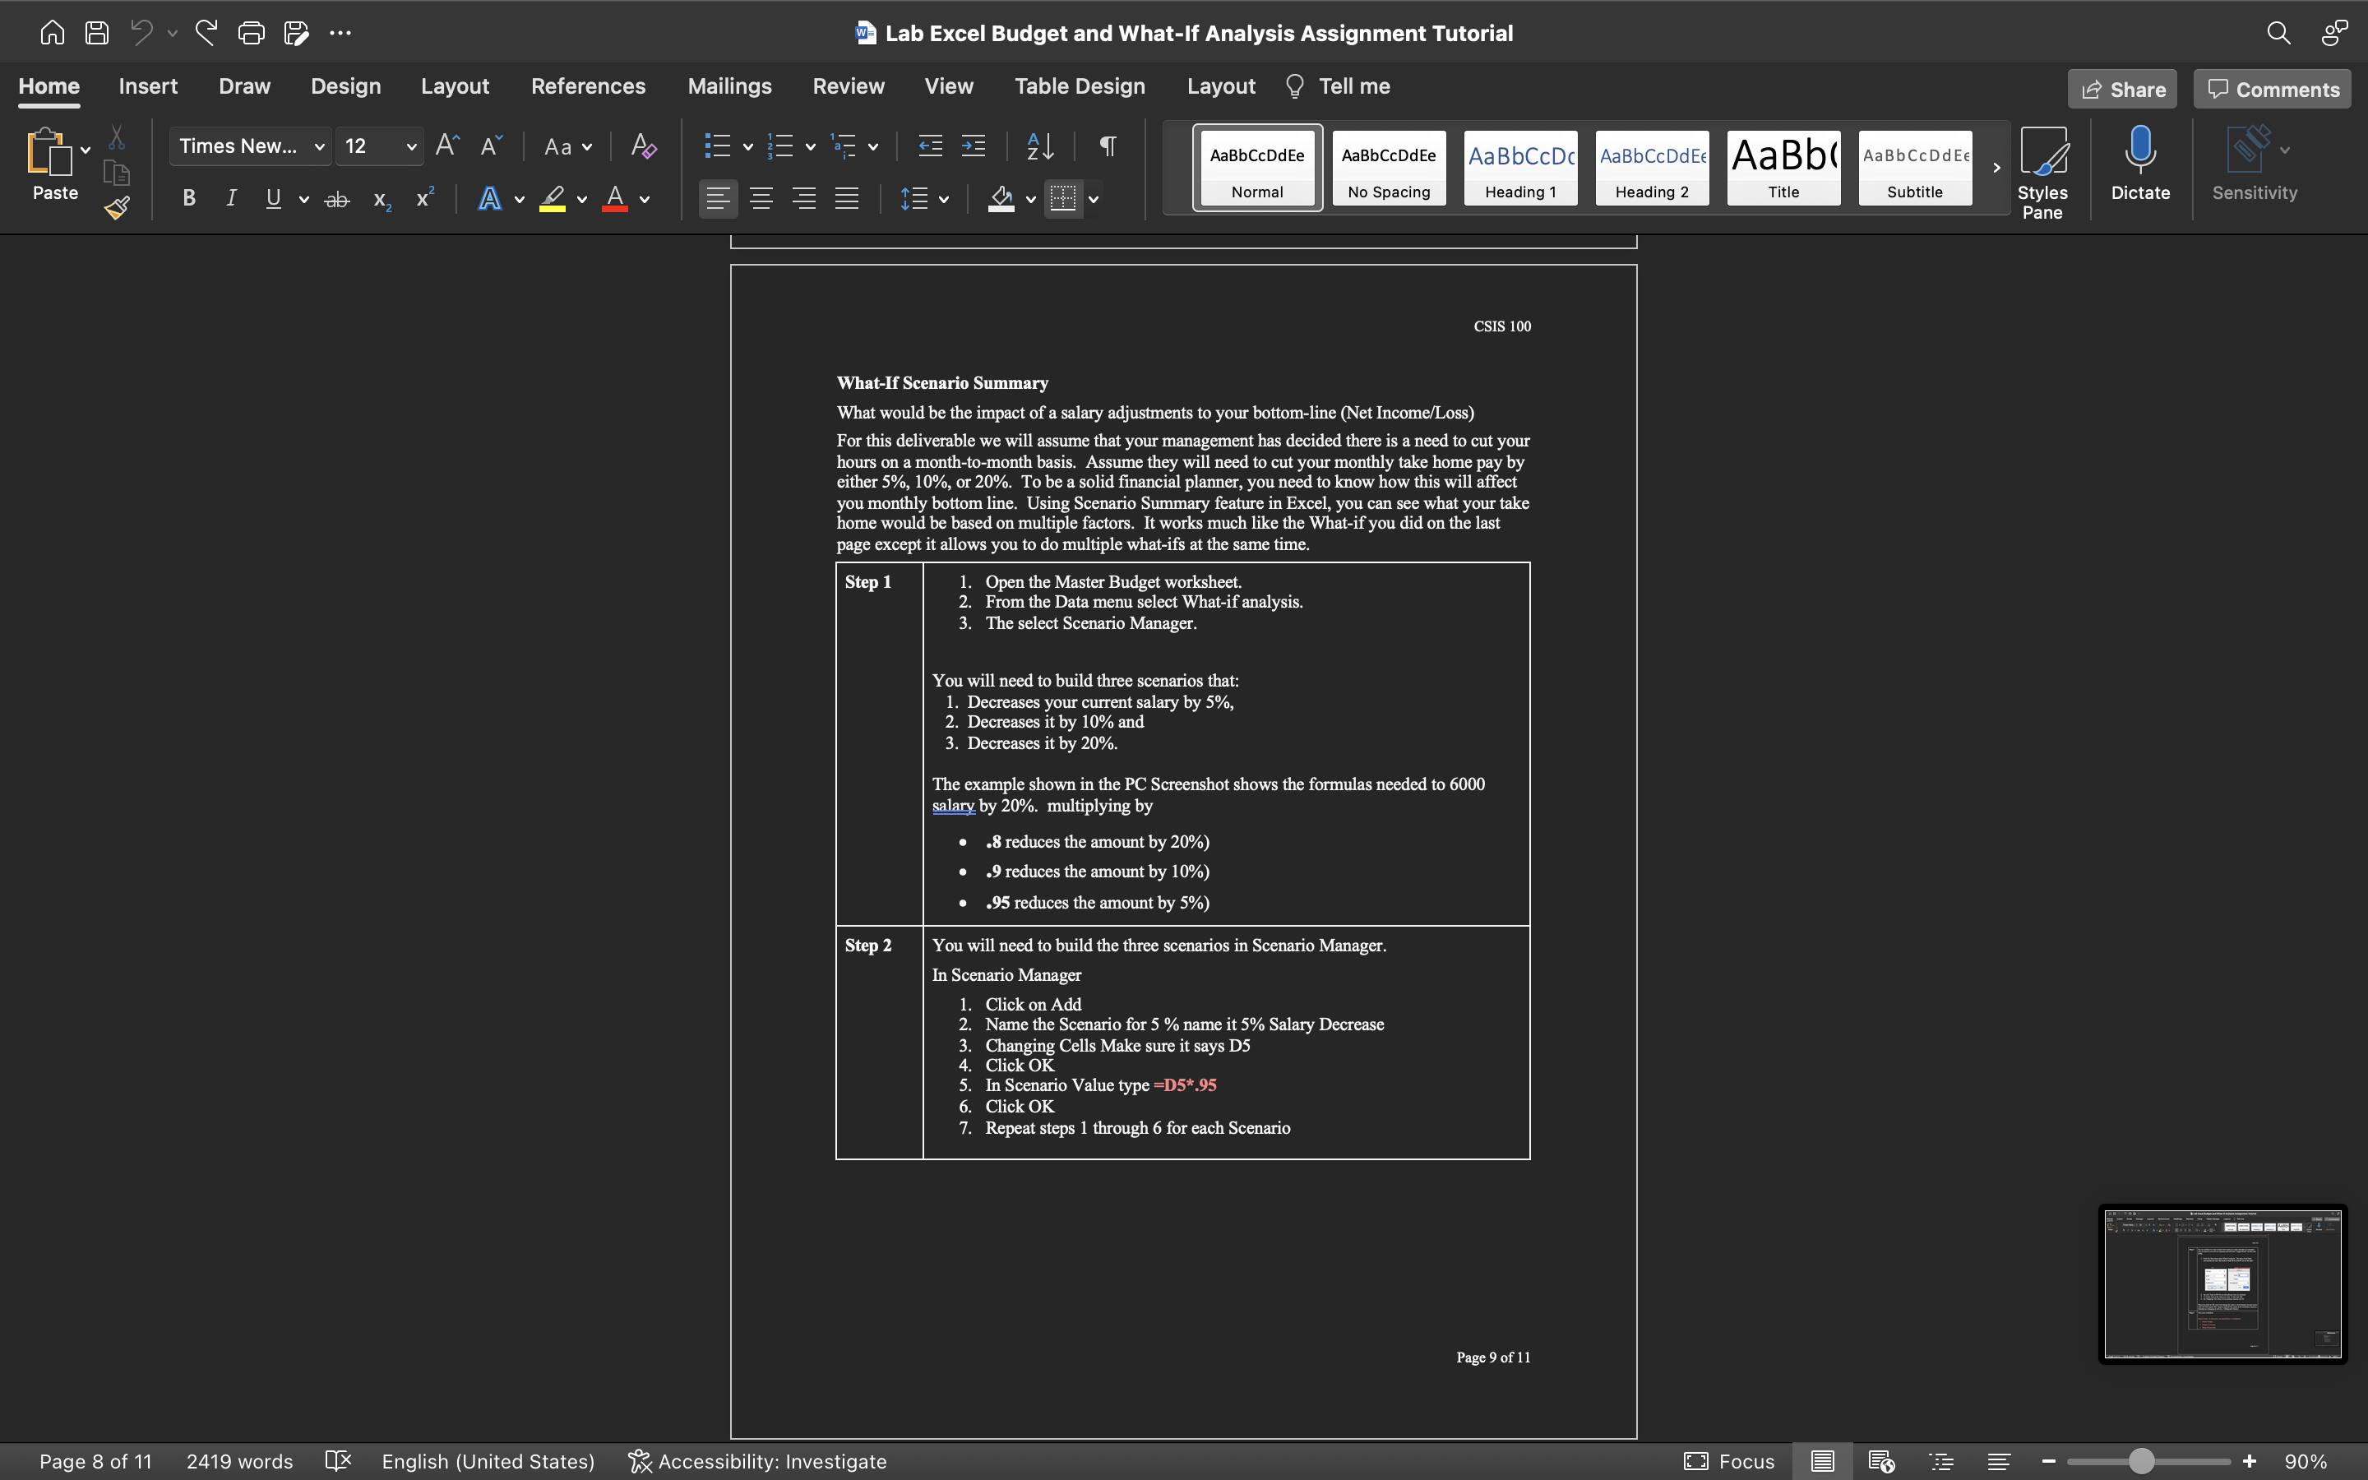Open the Styles Pane

2042,171
